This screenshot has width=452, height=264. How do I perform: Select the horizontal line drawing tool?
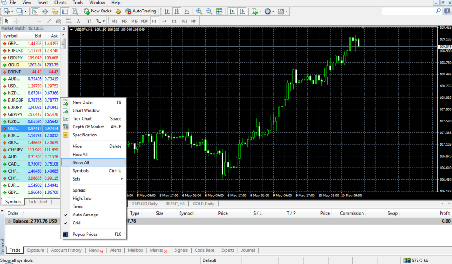coord(39,21)
